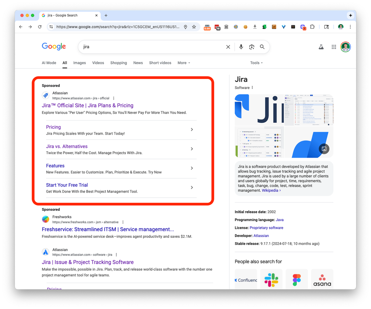Click the orange 5:30 extension icon
This screenshot has width=371, height=309.
pos(207,27)
